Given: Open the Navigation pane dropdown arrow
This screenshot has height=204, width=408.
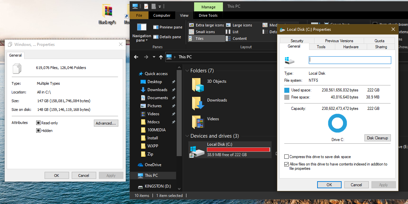Looking at the screenshot, I should [147, 41].
